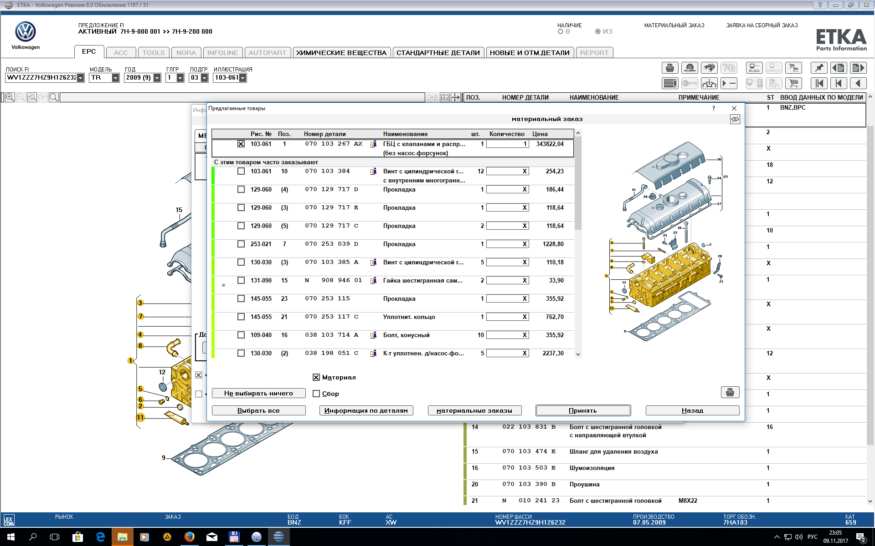This screenshot has width=875, height=546.
Task: Go to previous document page icon
Action: 839,68
